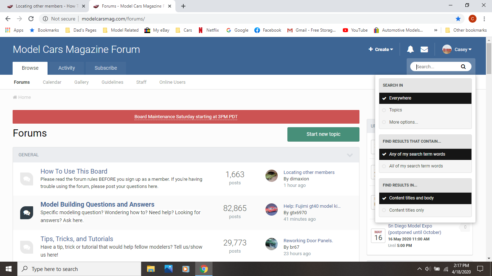Open the Reworking Door Panels topic

click(308, 241)
